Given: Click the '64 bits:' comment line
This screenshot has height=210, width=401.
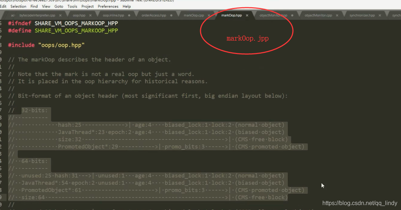Looking at the screenshot, I should point(28,161).
